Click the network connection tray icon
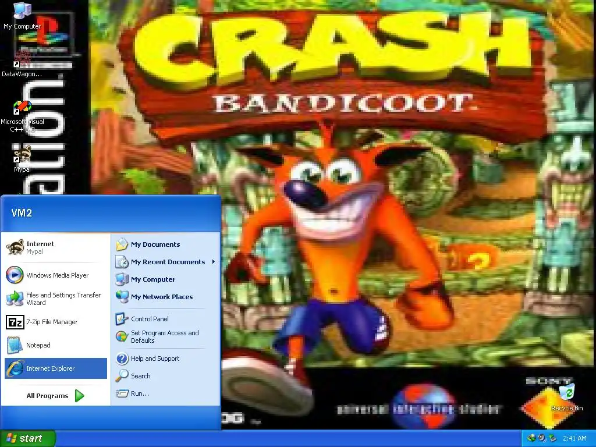The height and width of the screenshot is (447, 596). (x=531, y=438)
